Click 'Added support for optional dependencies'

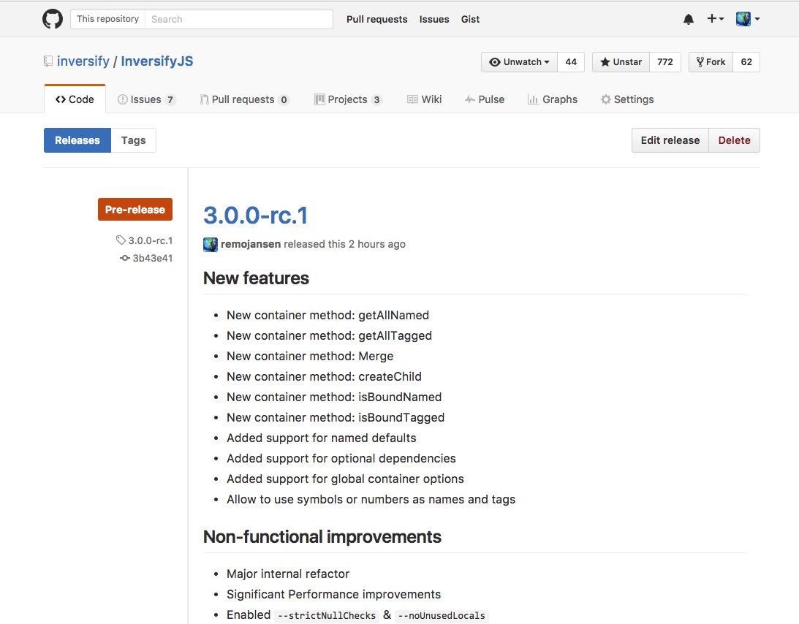[341, 458]
